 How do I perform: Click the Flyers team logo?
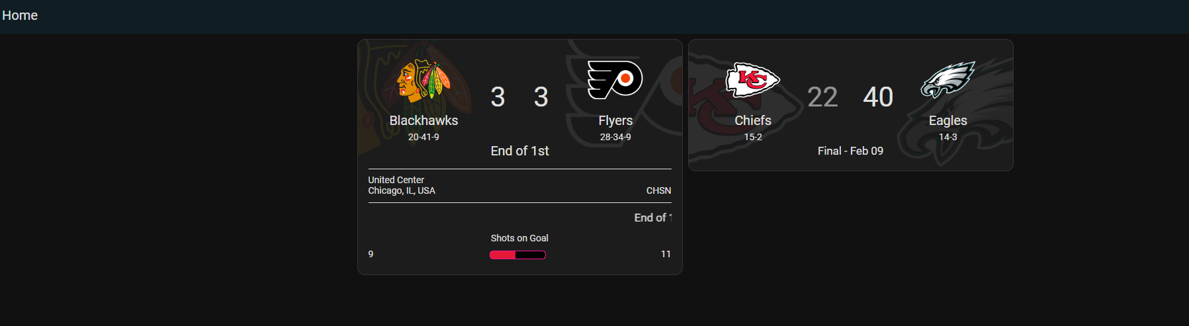(615, 80)
